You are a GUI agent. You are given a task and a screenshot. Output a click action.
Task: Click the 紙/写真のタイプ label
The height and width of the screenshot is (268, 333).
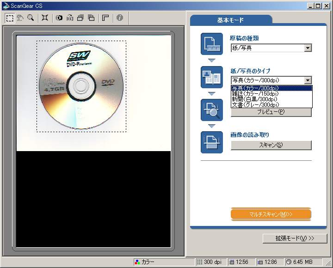pyautogui.click(x=250, y=71)
